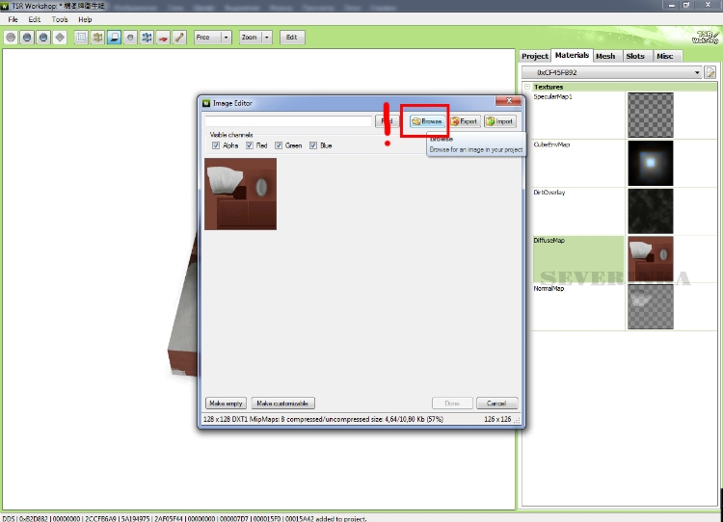Image resolution: width=723 pixels, height=522 pixels.
Task: Click the image path text field
Action: [291, 121]
